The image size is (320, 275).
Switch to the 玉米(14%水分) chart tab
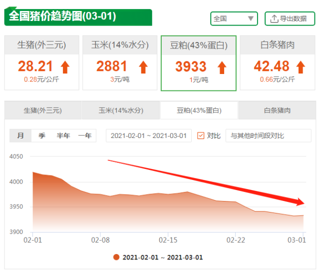[121, 110]
